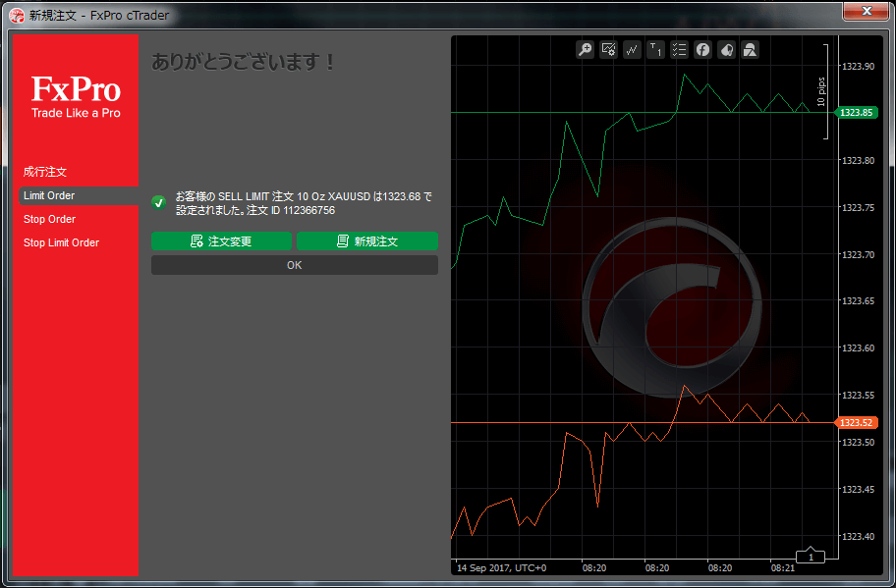Select the line chart type icon
This screenshot has width=896, height=588.
pos(632,50)
